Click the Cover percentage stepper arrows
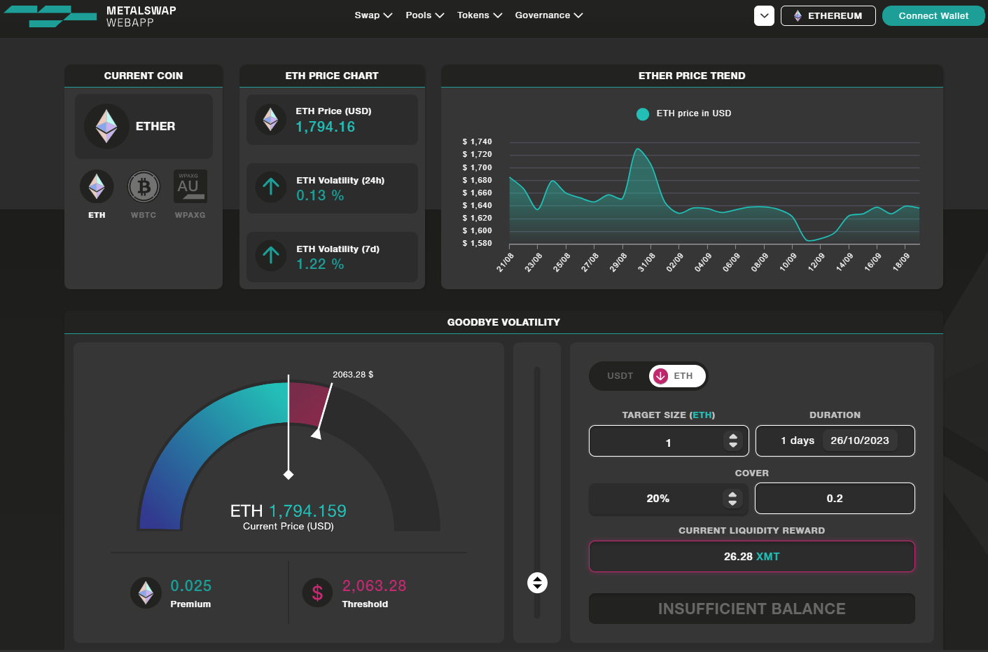This screenshot has width=988, height=652. coord(732,499)
